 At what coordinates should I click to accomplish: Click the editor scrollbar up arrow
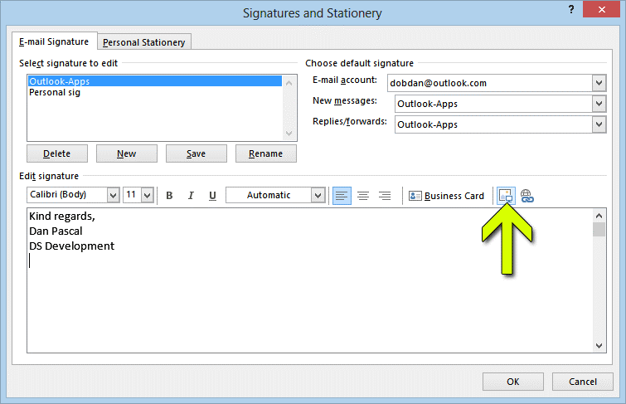click(599, 216)
